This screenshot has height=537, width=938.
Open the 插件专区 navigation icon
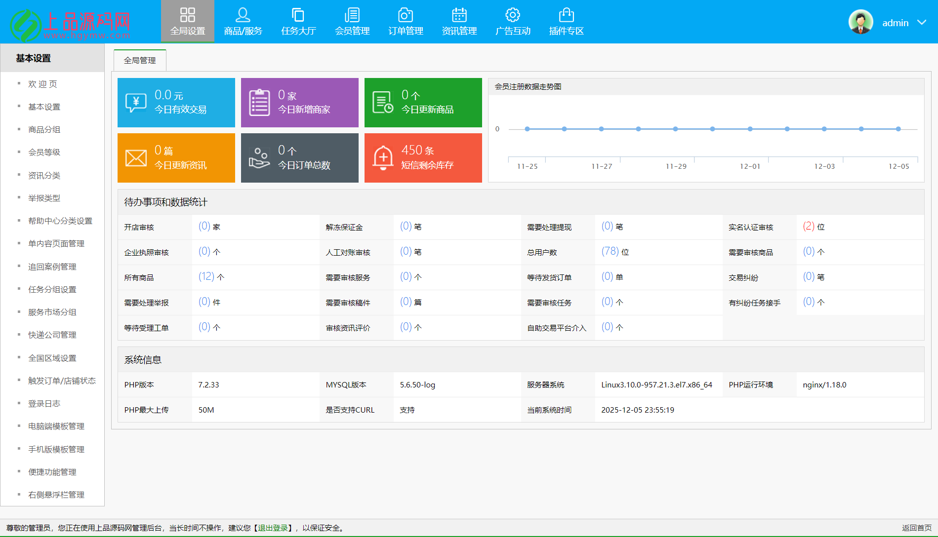[566, 21]
